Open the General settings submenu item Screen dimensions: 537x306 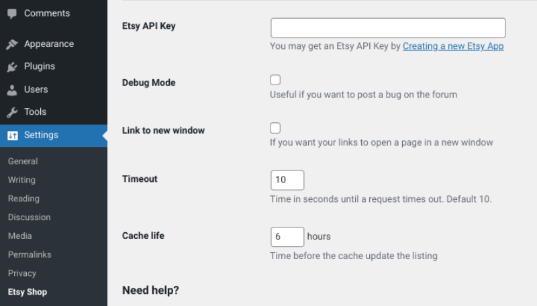coord(23,161)
